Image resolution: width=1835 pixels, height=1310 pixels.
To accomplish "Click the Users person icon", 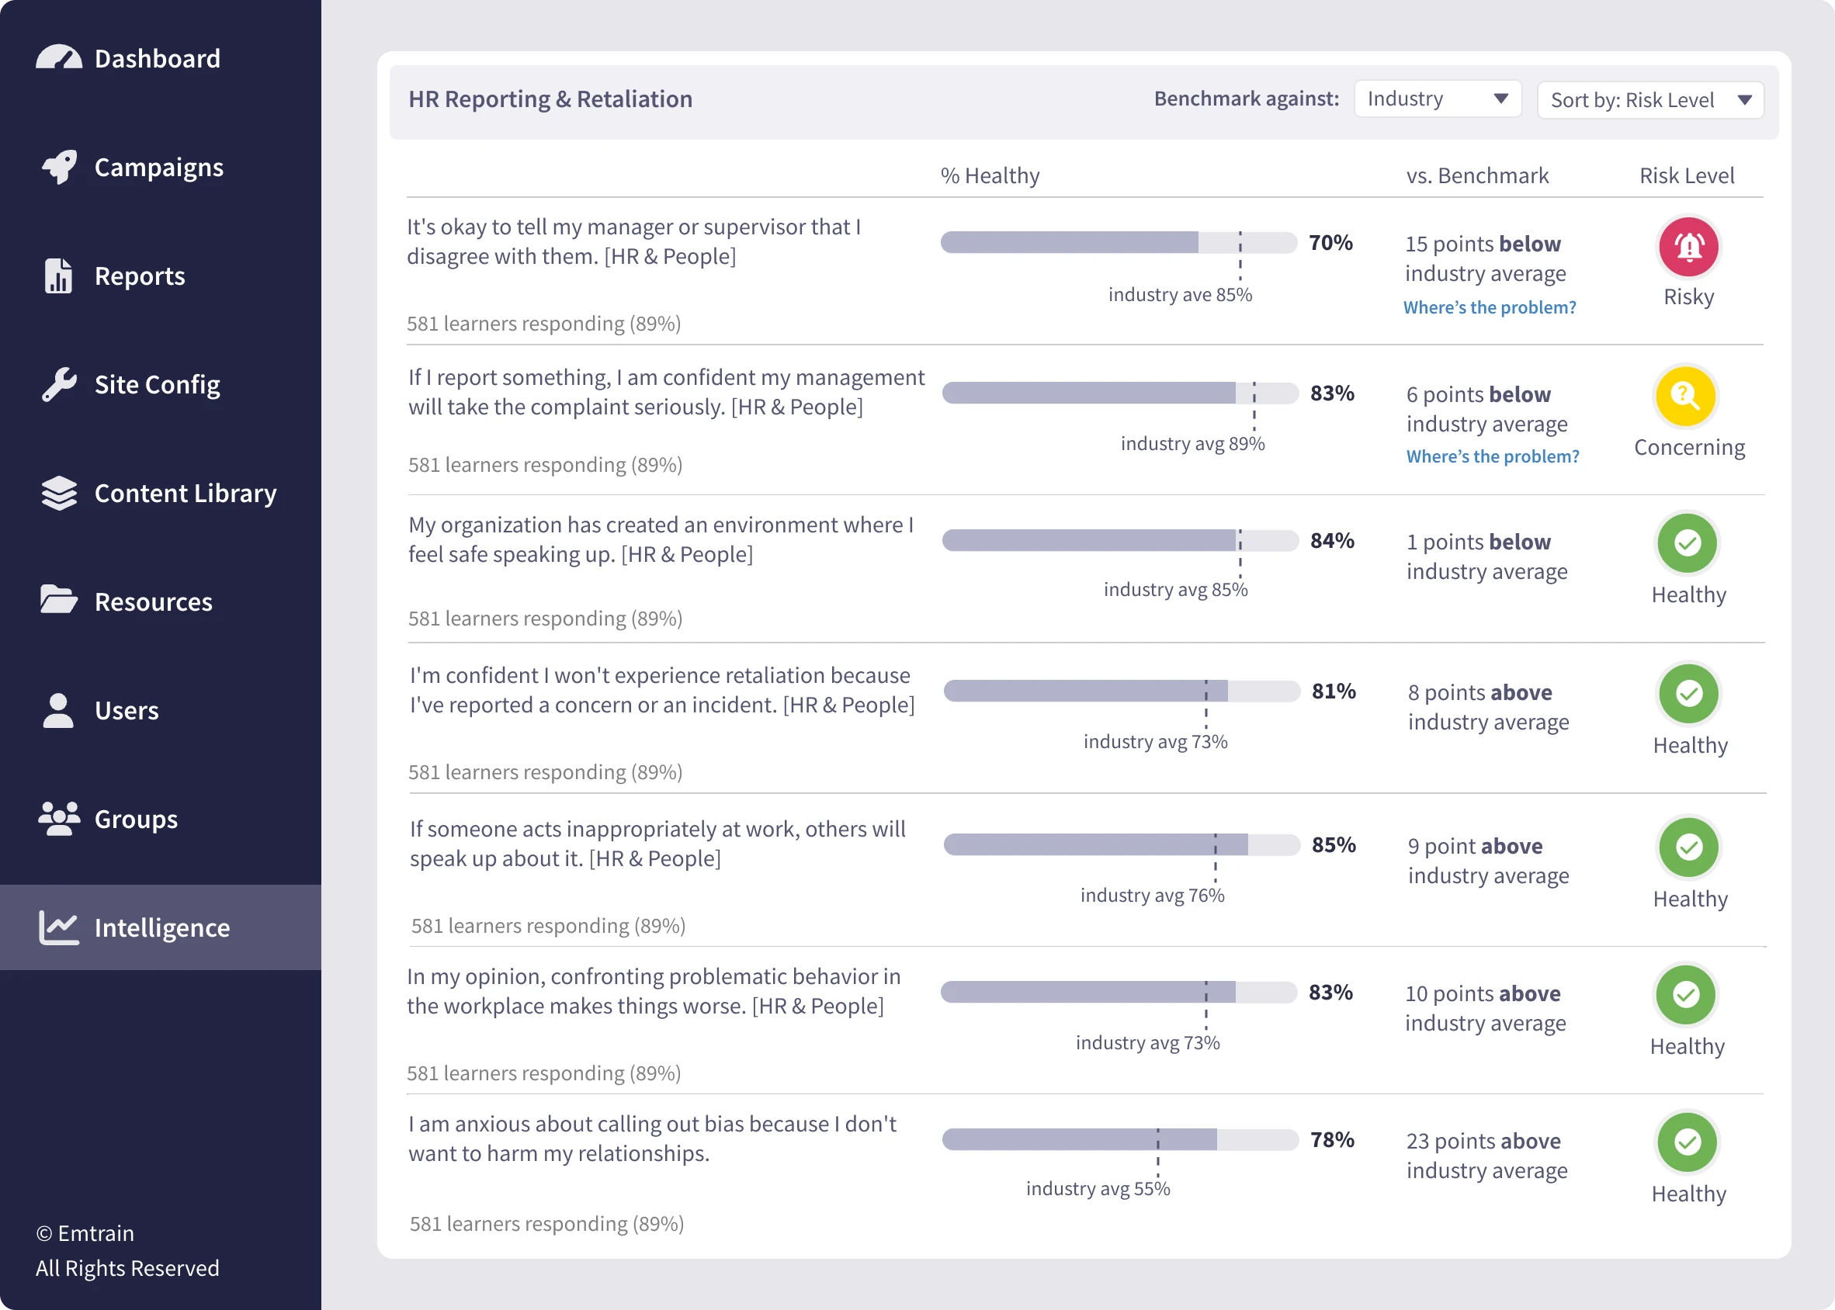I will pyautogui.click(x=58, y=711).
